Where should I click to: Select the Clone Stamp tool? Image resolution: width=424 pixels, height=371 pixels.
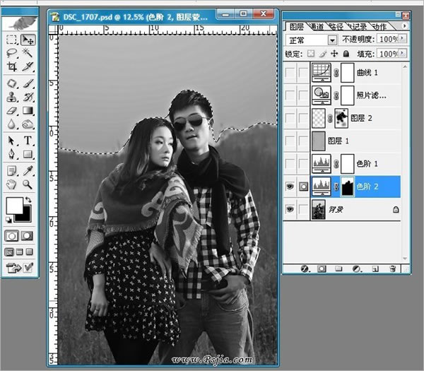pyautogui.click(x=11, y=97)
